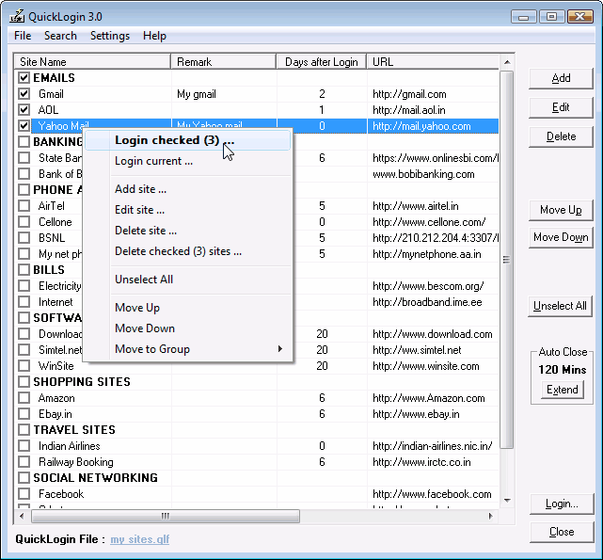This screenshot has width=603, height=560.
Task: Toggle the EMAILS group checkbox
Action: 24,78
